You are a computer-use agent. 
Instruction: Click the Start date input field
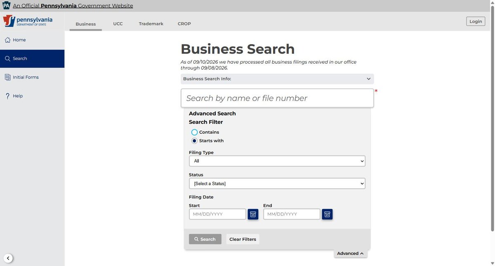(217, 214)
